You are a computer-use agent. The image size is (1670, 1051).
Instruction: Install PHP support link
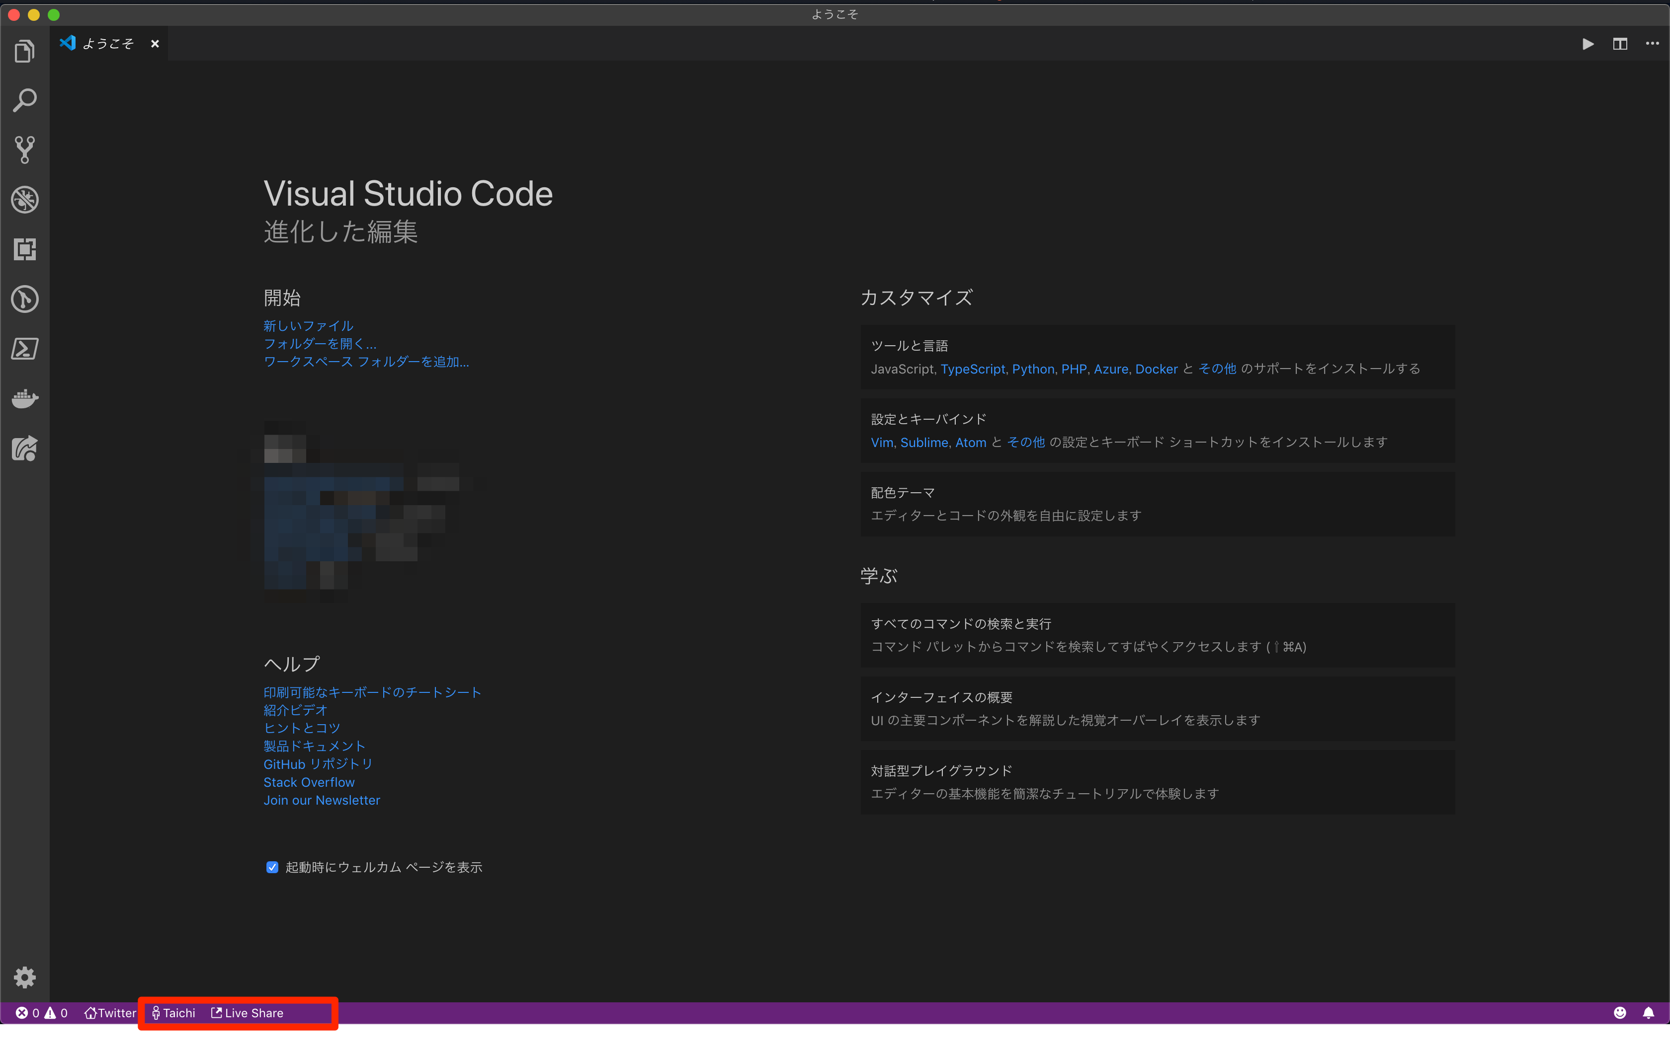point(1074,369)
